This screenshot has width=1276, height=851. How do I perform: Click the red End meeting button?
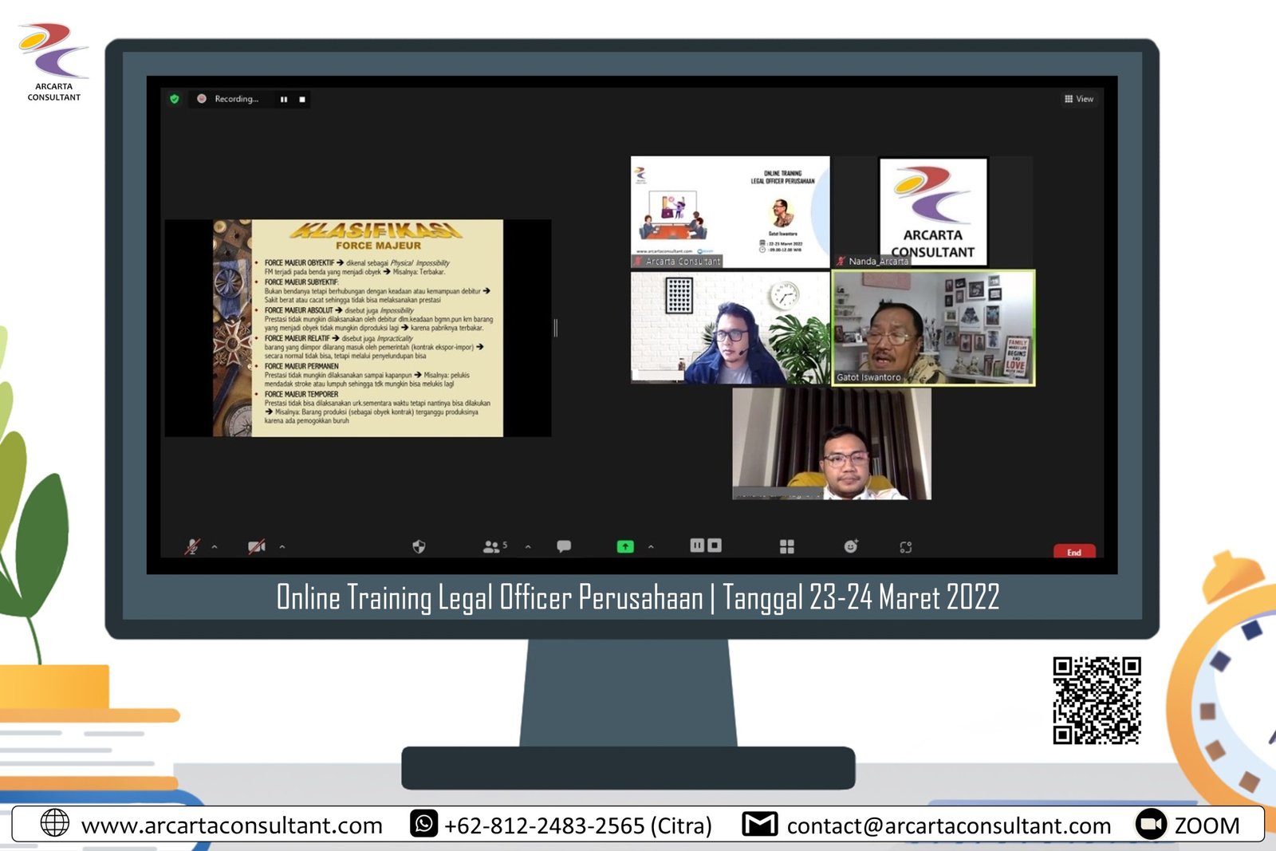click(x=1074, y=552)
